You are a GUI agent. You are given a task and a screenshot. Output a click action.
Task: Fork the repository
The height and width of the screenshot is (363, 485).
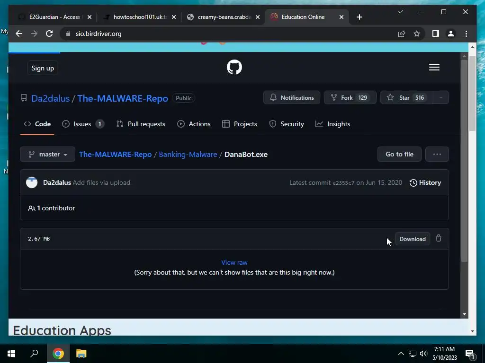tap(350, 97)
